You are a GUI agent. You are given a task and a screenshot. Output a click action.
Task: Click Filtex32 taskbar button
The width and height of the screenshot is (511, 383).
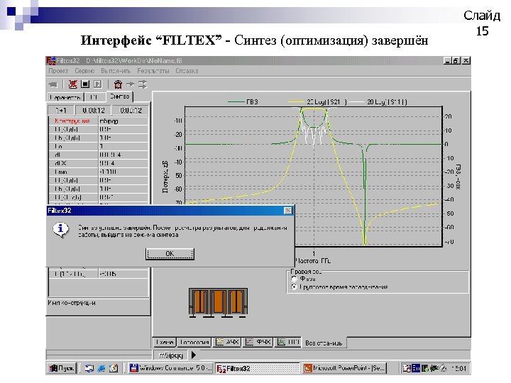point(257,368)
